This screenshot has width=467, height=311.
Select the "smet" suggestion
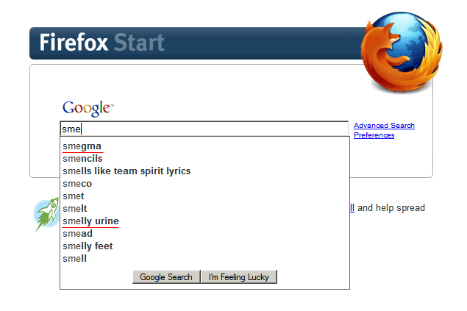point(204,196)
